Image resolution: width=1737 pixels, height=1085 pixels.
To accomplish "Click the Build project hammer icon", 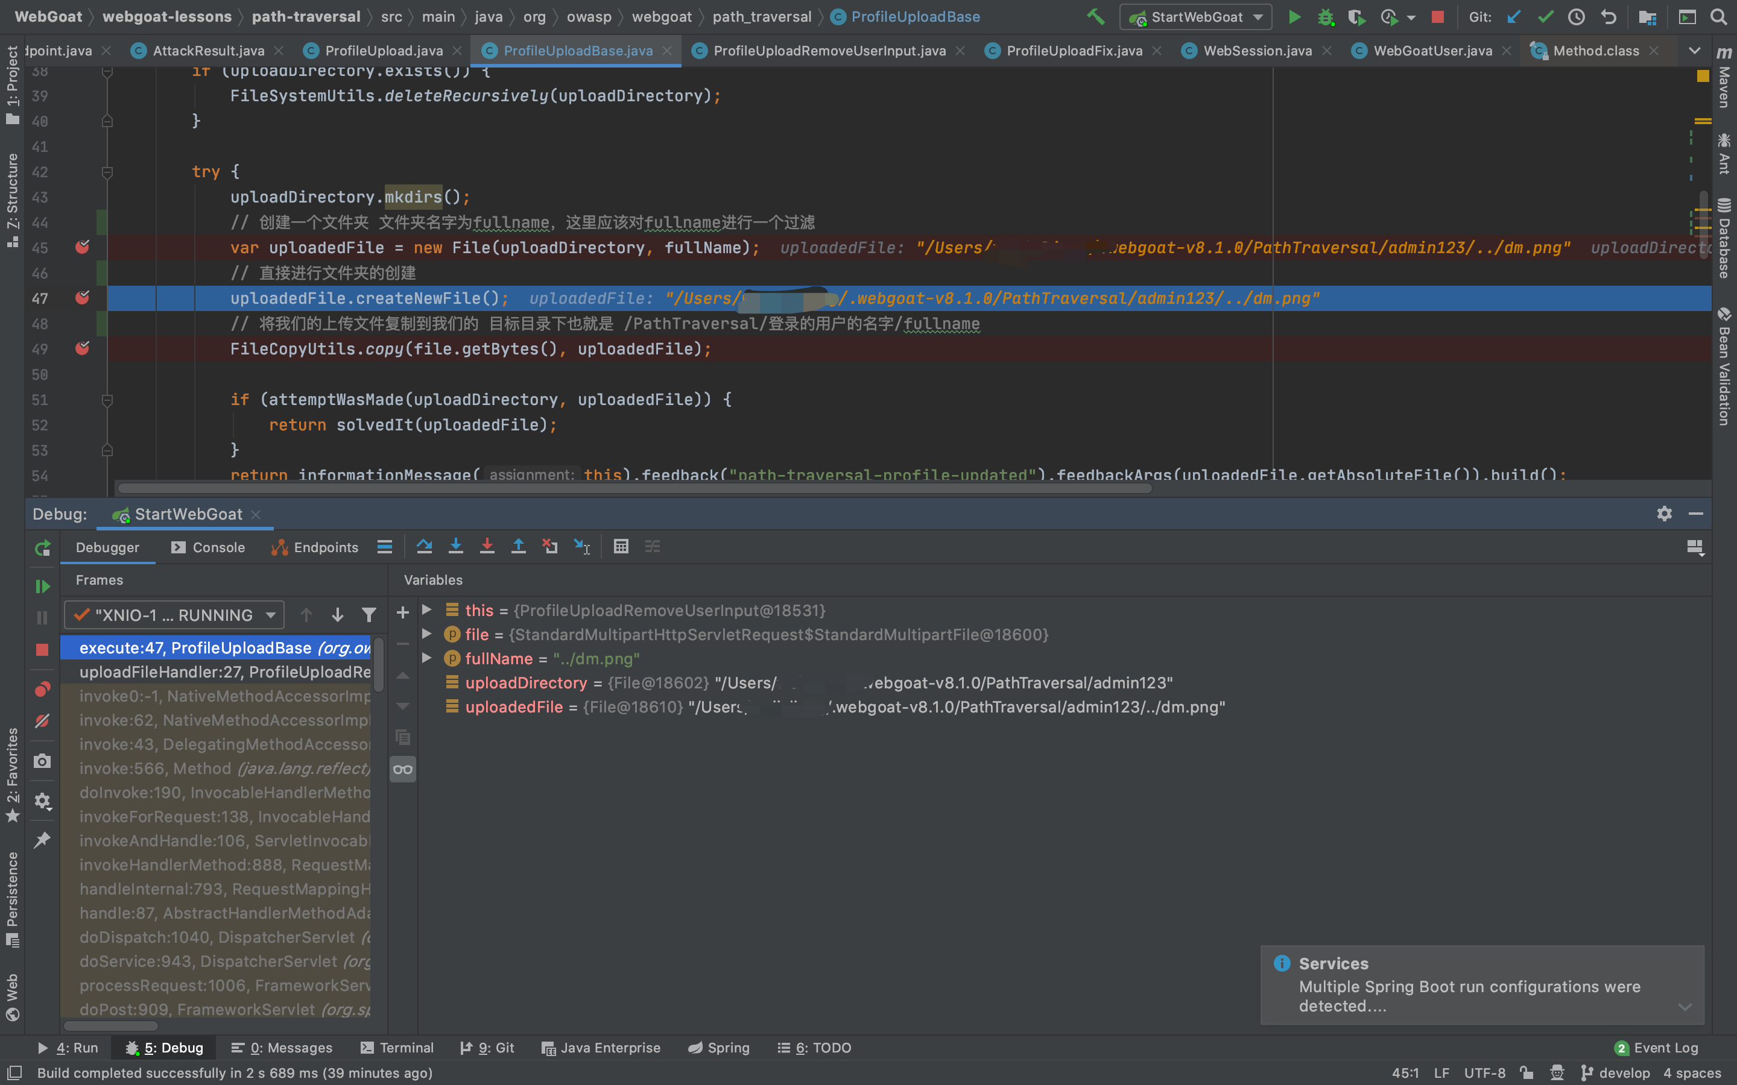I will click(1095, 16).
